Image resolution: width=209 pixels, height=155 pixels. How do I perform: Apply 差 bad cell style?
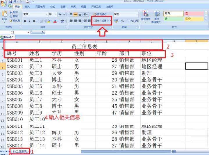click(x=194, y=13)
